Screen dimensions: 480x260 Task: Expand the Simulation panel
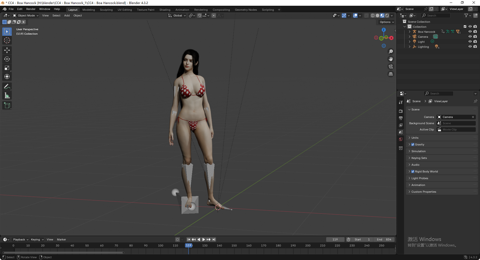click(x=442, y=151)
